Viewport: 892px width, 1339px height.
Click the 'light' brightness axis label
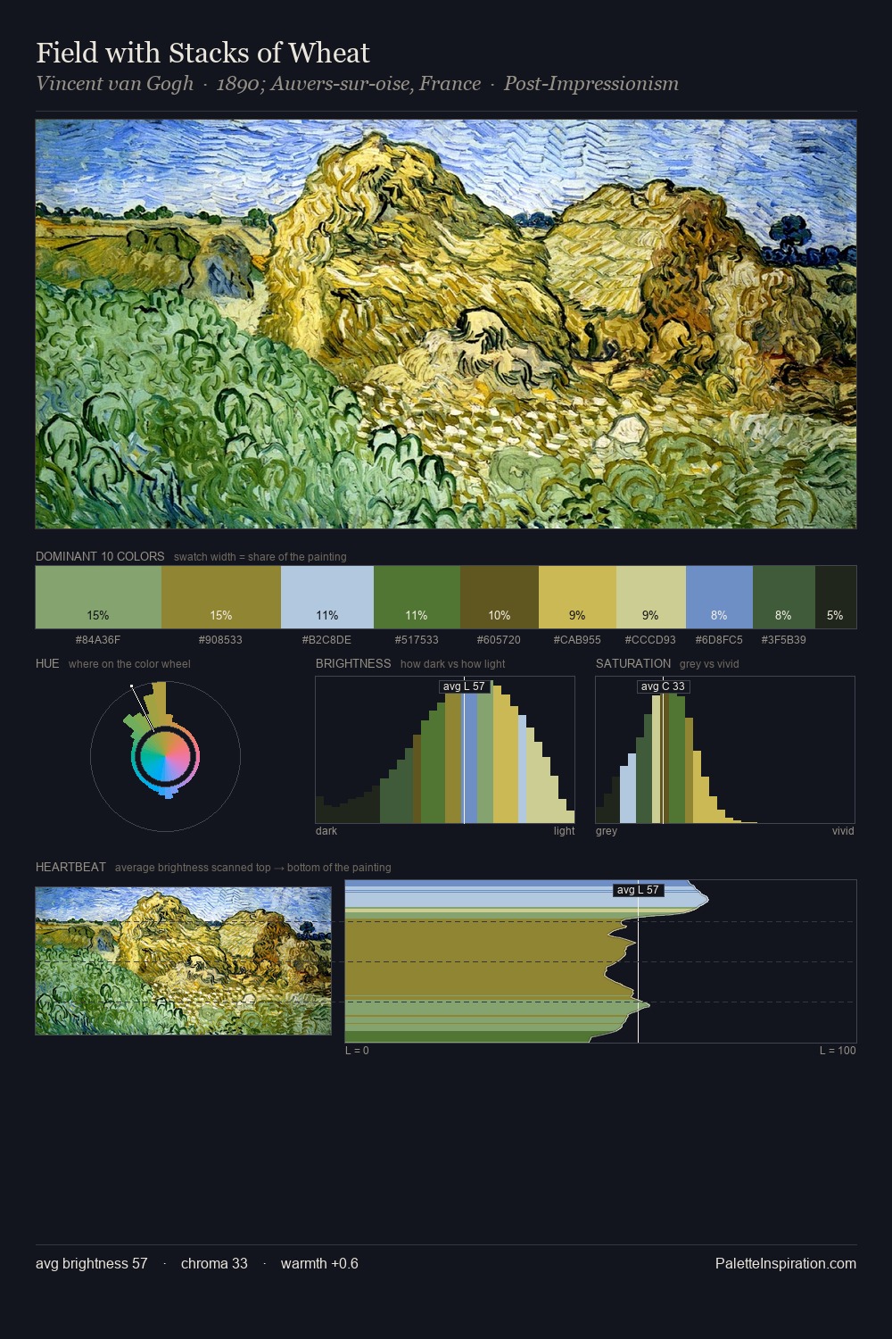564,831
